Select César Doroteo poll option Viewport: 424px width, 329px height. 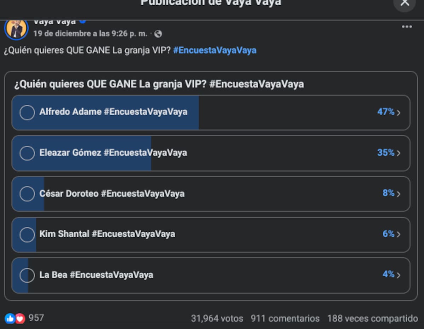[x=211, y=194]
